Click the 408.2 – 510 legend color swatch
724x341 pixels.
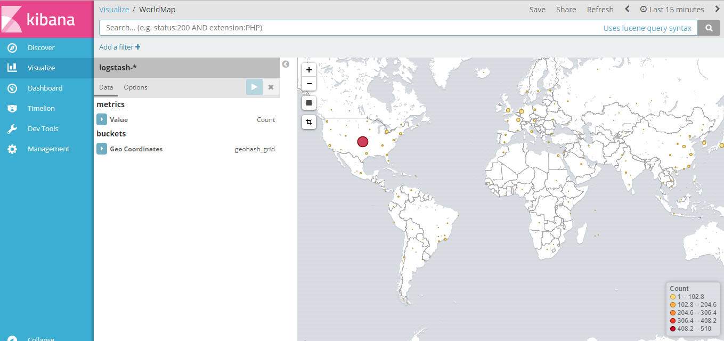(673, 329)
